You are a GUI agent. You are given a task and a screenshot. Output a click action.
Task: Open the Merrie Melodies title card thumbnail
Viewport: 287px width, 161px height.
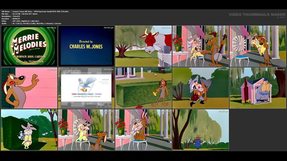tap(29, 46)
